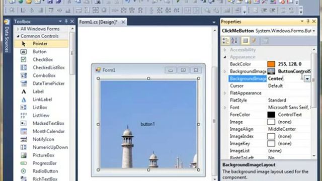Edit the BackgroundImageLayout value Center
The image size is (322, 181).
point(275,79)
